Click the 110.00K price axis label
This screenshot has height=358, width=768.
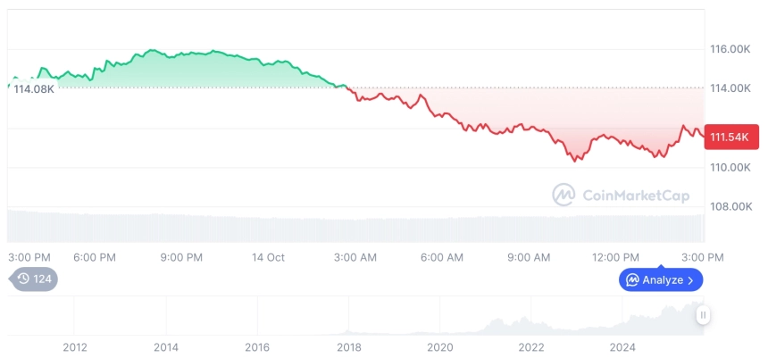(731, 168)
